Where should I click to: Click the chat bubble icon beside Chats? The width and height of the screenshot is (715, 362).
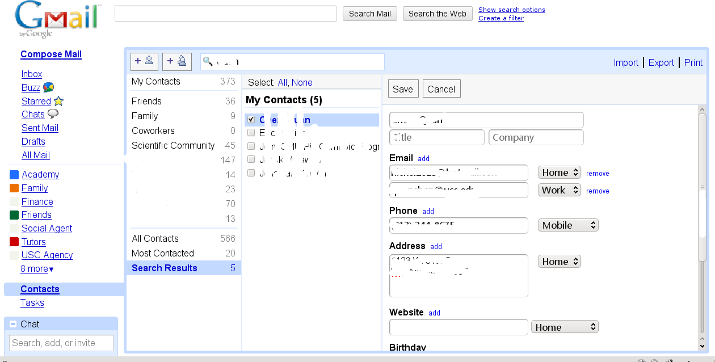[x=52, y=114]
